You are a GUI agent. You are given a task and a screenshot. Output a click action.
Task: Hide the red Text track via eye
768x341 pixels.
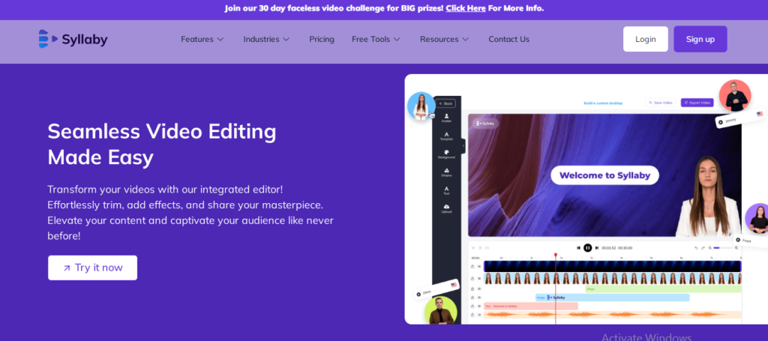click(479, 307)
